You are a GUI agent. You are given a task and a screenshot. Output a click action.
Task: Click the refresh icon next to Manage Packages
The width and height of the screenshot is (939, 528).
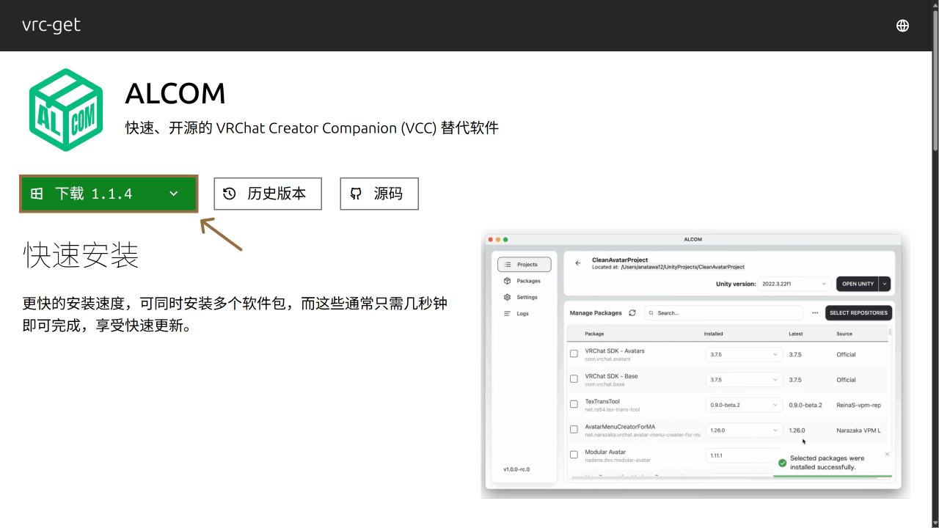(632, 313)
